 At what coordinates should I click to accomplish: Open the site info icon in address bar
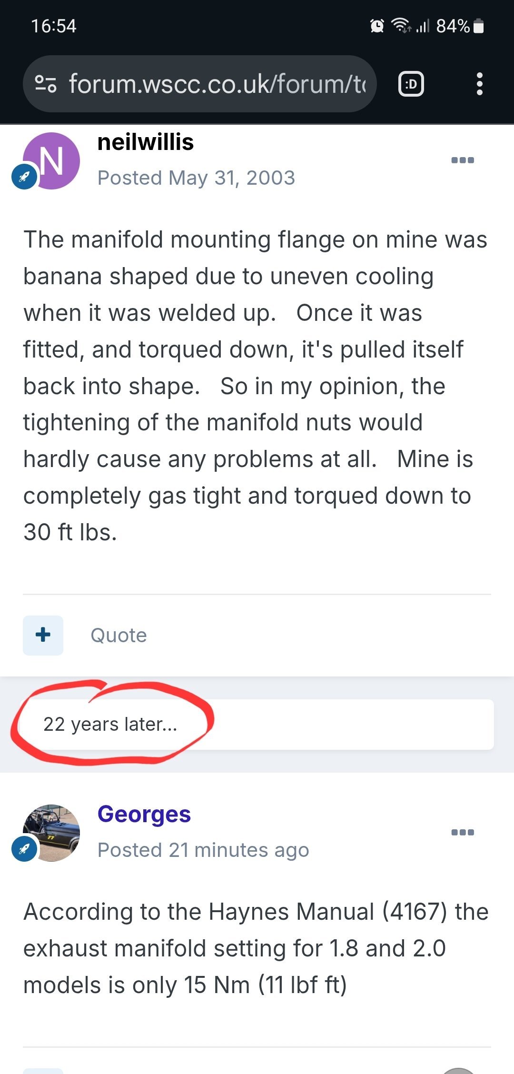tap(46, 84)
